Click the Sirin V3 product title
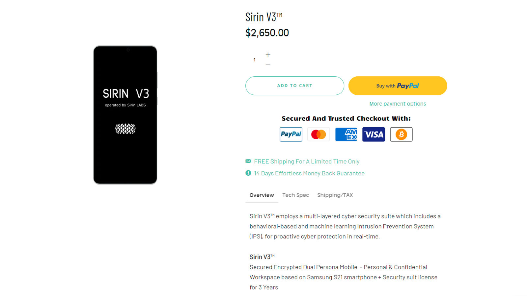 [x=264, y=17]
